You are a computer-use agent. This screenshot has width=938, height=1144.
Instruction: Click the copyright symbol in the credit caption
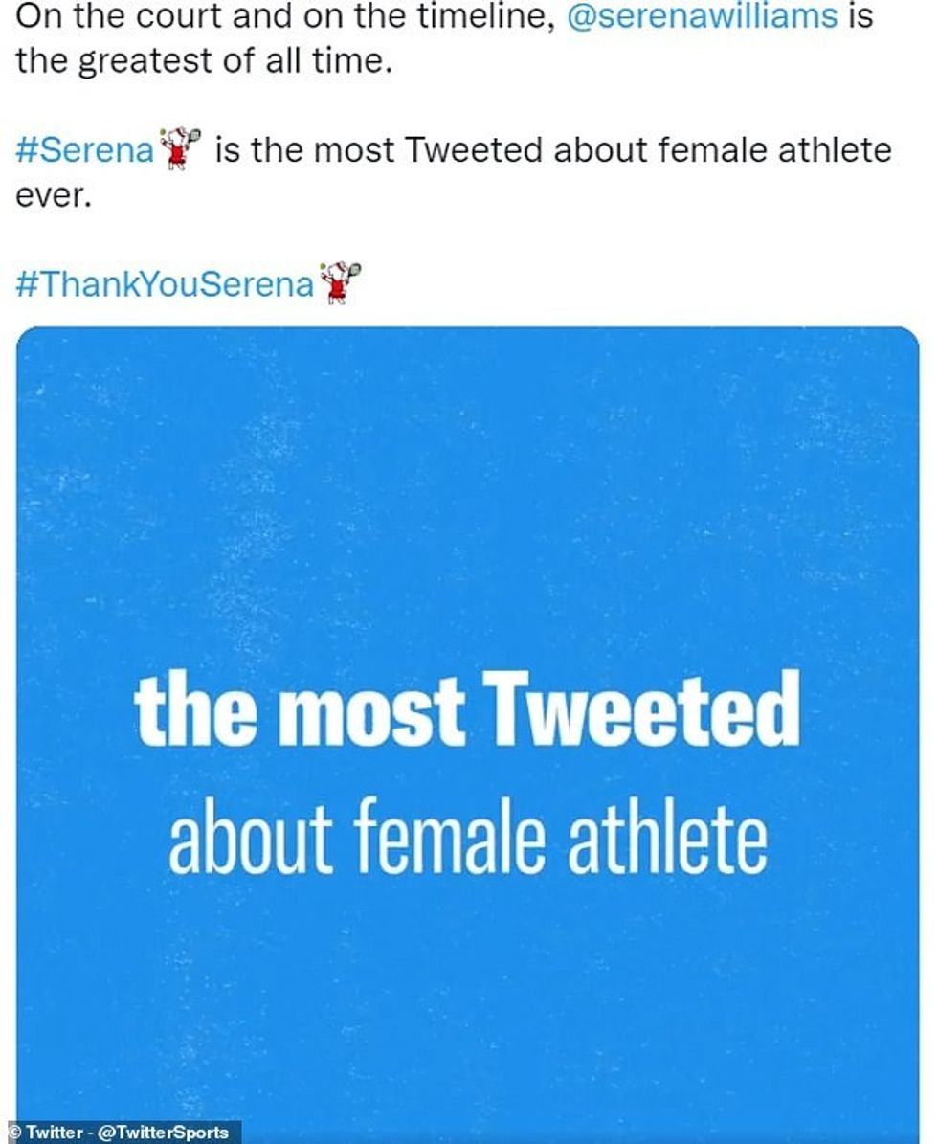point(12,1133)
